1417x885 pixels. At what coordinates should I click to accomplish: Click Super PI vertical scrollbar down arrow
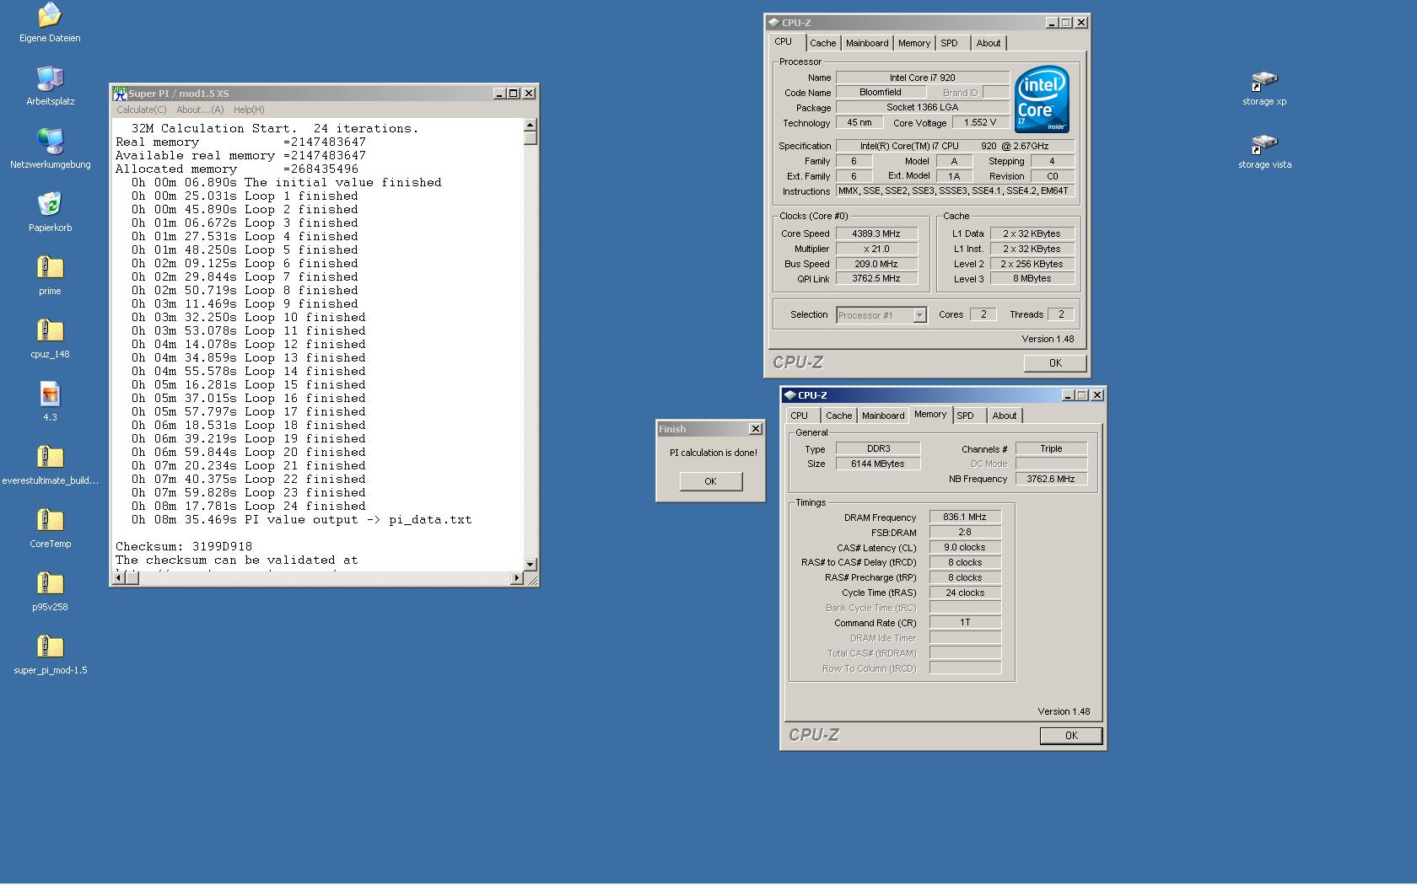[531, 564]
